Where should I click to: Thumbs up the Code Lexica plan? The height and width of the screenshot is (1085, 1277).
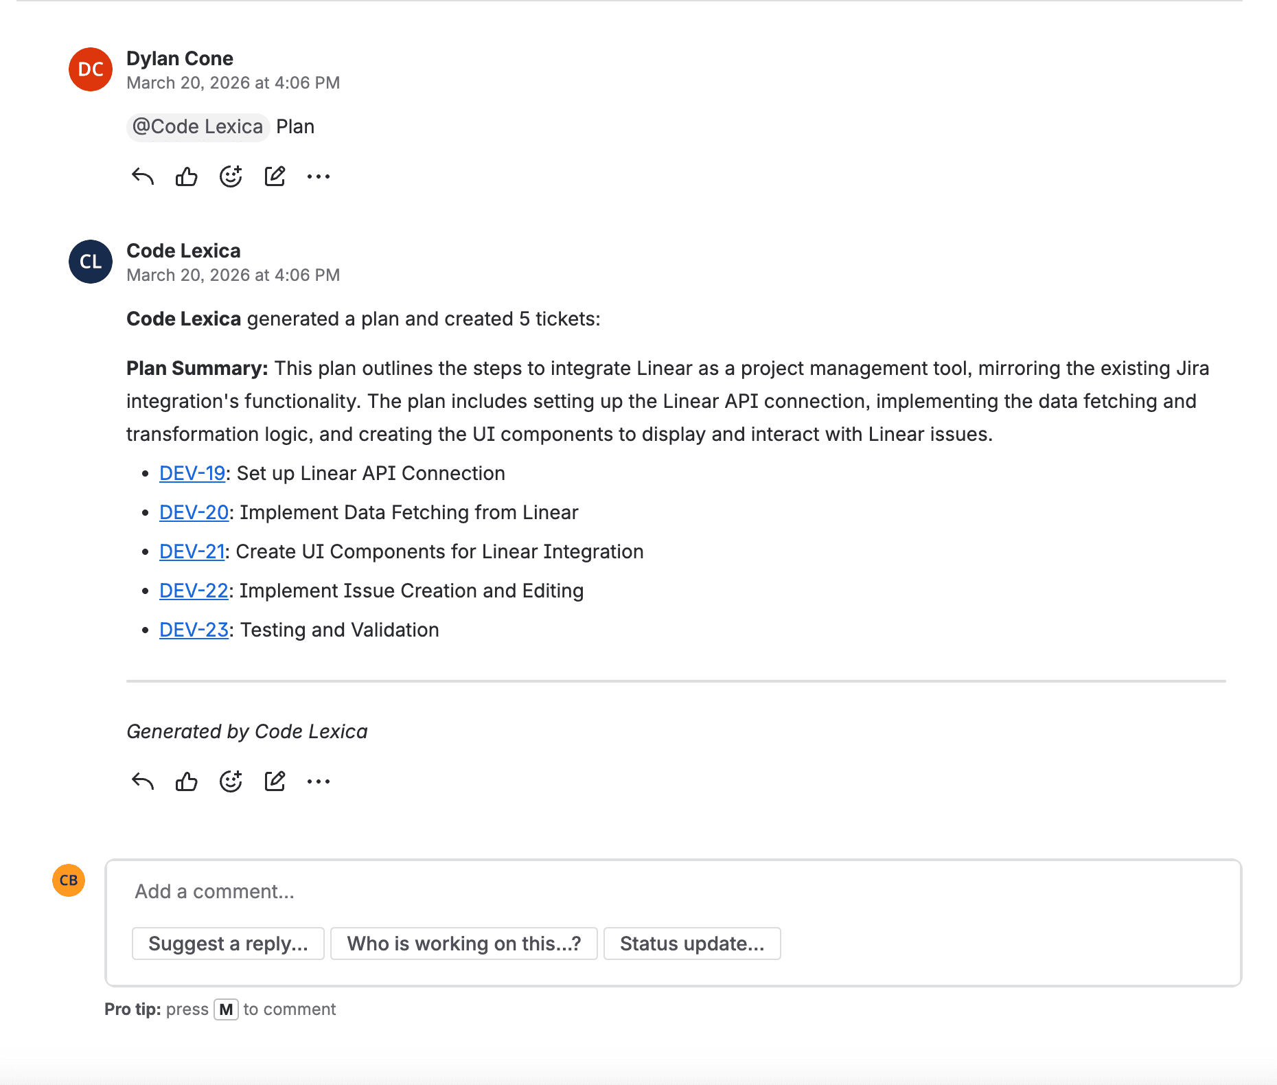click(186, 781)
